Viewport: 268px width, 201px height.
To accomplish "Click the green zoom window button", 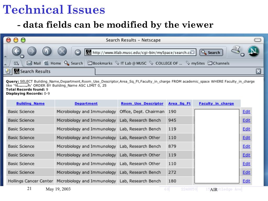I will [x=23, y=40].
